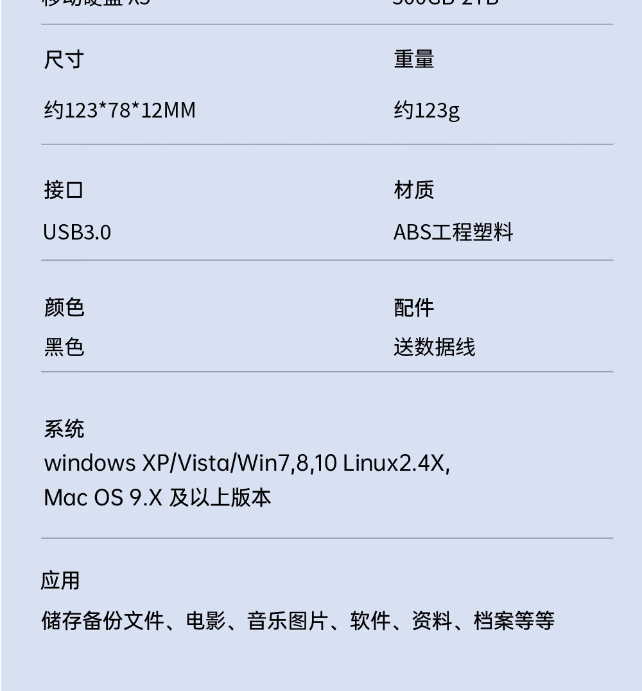Select the ABS工程塑料 material value
This screenshot has width=642, height=691.
453,232
